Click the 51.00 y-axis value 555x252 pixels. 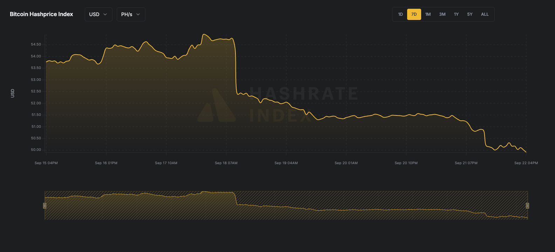36,127
